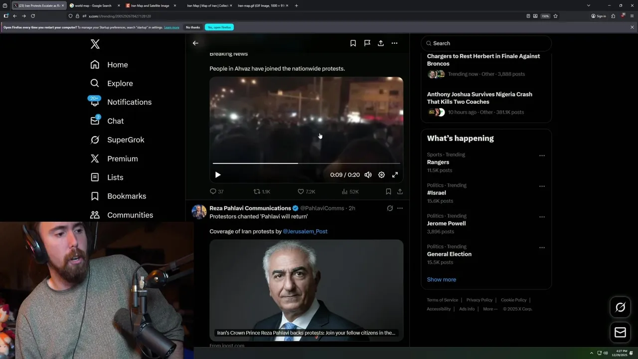638x359 pixels.
Task: Go to Home in sidebar
Action: [x=109, y=65]
